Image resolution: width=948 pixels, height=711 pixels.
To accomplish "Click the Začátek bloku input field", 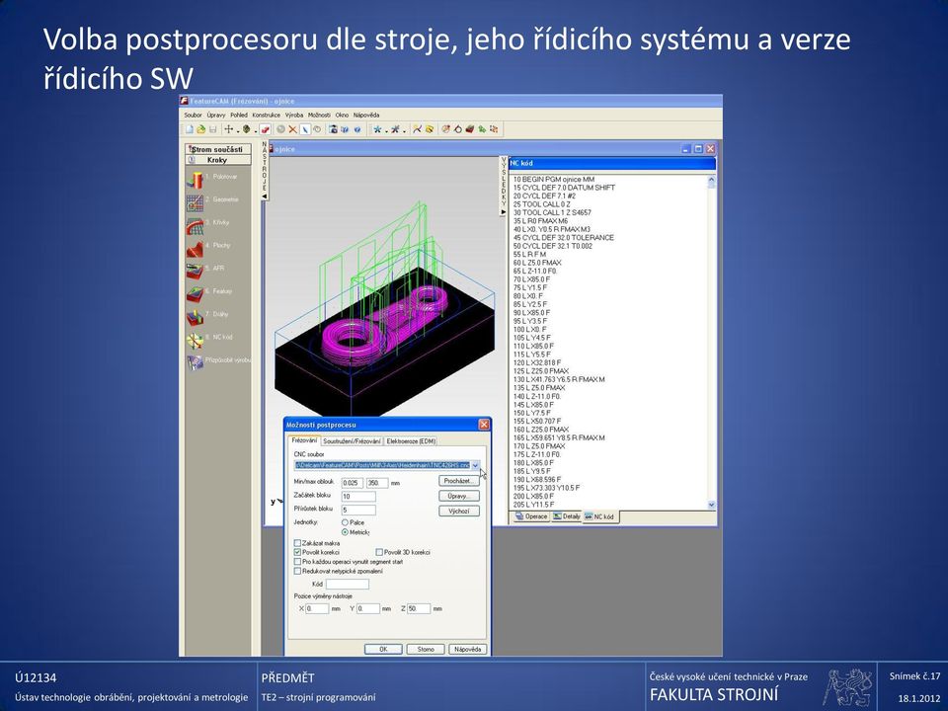I will (x=358, y=497).
